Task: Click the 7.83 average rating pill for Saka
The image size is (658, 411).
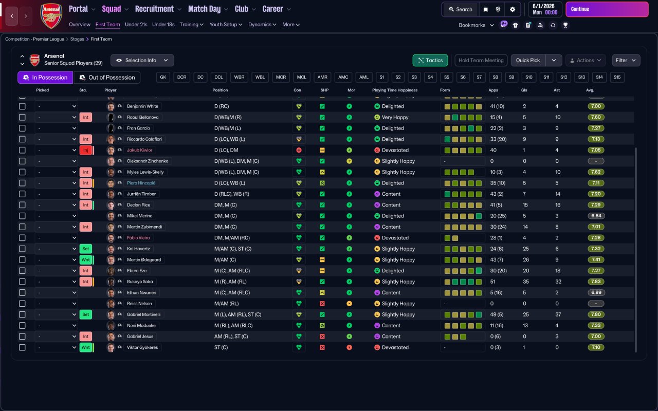Action: pos(596,282)
